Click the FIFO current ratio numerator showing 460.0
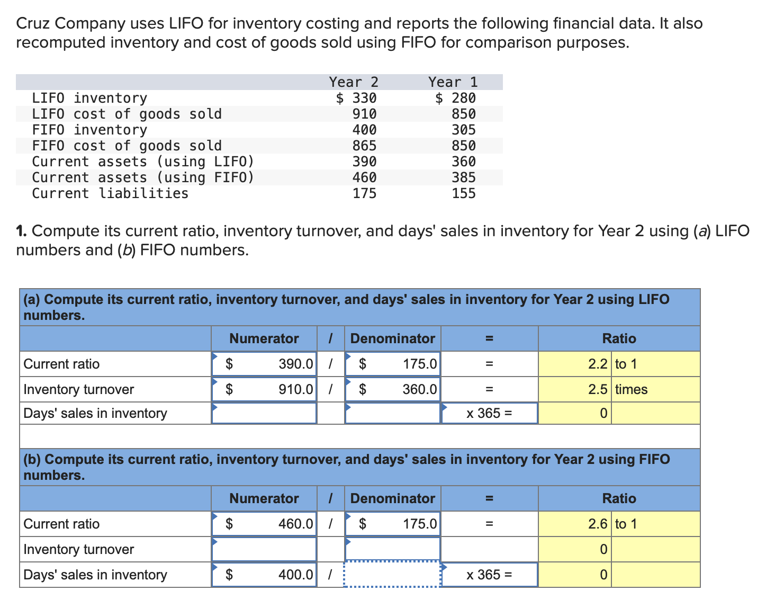The image size is (757, 608). tap(264, 524)
